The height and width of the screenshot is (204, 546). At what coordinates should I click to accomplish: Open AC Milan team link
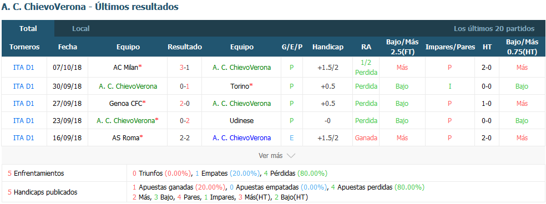[126, 68]
